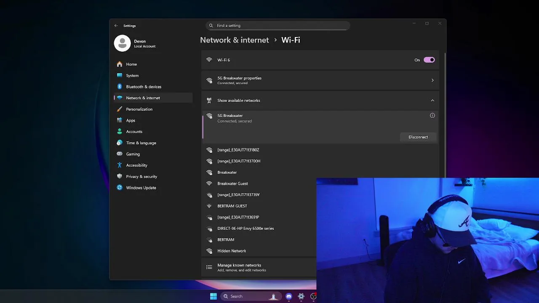The image size is (539, 303).
Task: Click the Find a setting search field
Action: [278, 26]
